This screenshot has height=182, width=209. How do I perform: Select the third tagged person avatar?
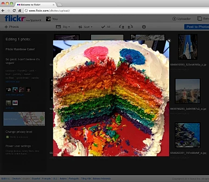[21, 89]
